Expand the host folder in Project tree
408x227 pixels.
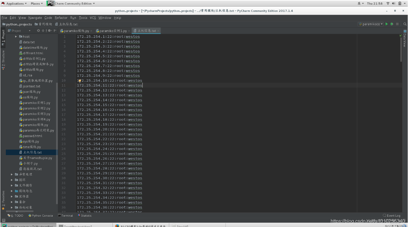pyautogui.click(x=16, y=36)
